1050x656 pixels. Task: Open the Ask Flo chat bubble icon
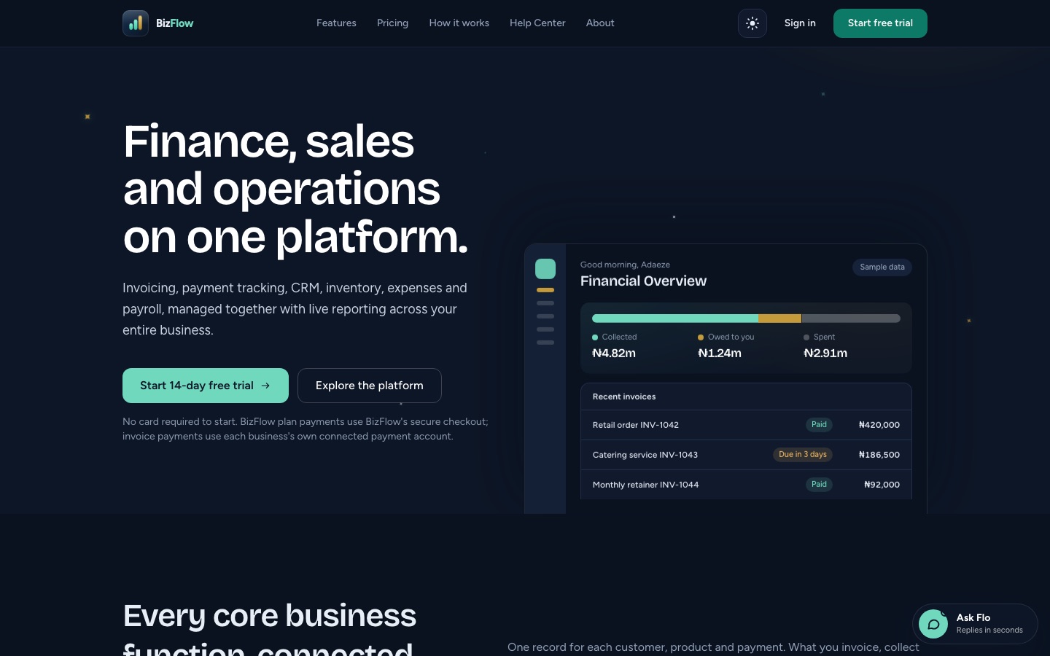tap(933, 624)
